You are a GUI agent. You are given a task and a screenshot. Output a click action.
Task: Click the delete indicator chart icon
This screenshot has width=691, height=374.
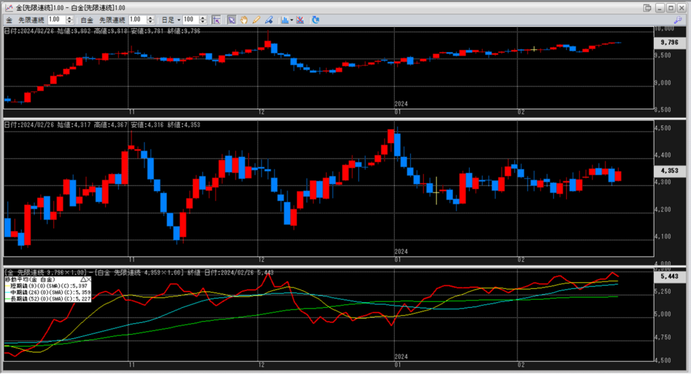[300, 20]
